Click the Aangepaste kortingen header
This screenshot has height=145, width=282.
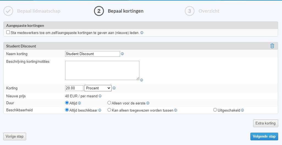tap(141, 25)
